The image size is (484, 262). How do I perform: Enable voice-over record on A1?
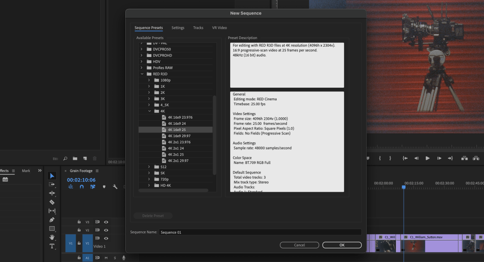click(123, 258)
